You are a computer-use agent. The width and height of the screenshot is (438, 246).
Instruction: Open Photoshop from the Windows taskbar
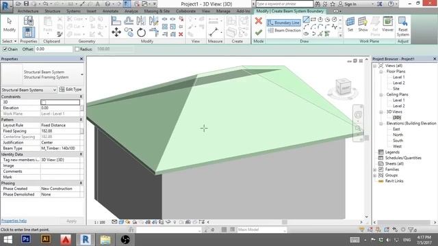[26, 239]
